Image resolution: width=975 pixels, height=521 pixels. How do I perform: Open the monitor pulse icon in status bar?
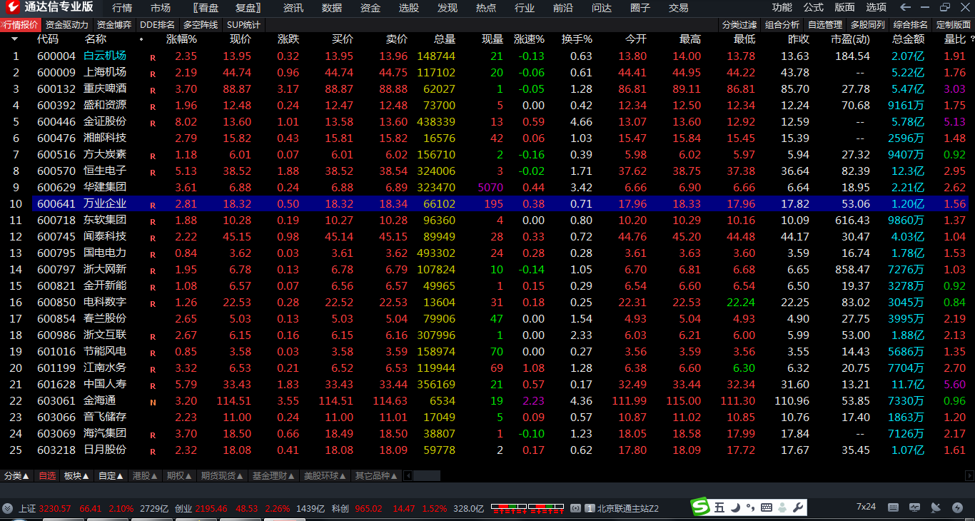pos(916,507)
